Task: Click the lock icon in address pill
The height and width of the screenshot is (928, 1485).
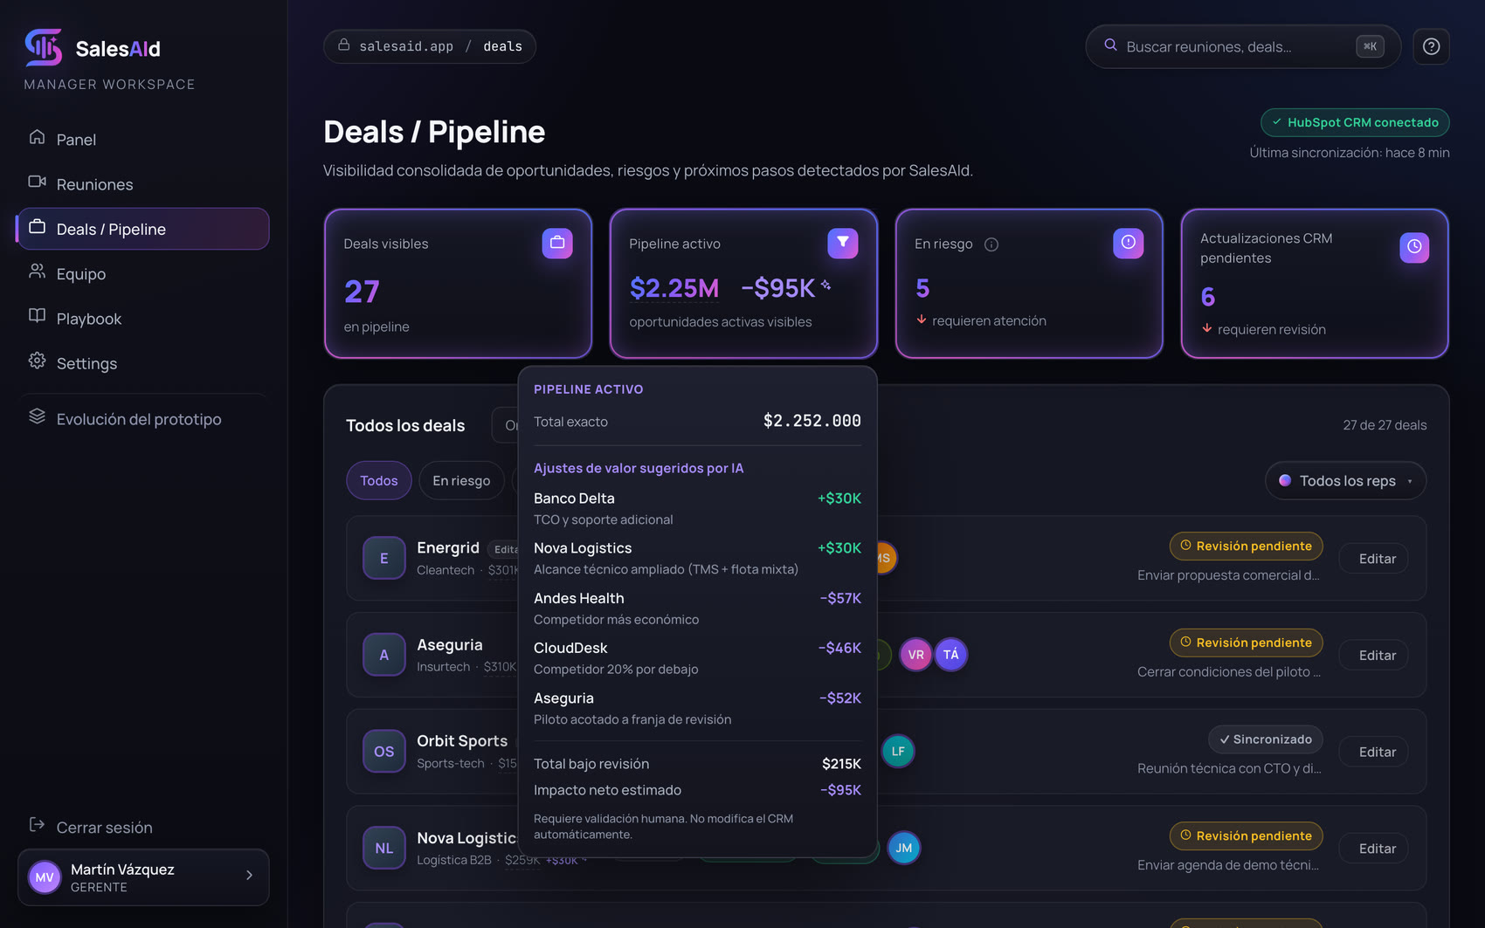Action: tap(344, 45)
